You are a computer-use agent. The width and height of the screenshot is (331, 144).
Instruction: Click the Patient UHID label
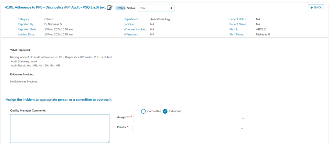pyautogui.click(x=238, y=19)
